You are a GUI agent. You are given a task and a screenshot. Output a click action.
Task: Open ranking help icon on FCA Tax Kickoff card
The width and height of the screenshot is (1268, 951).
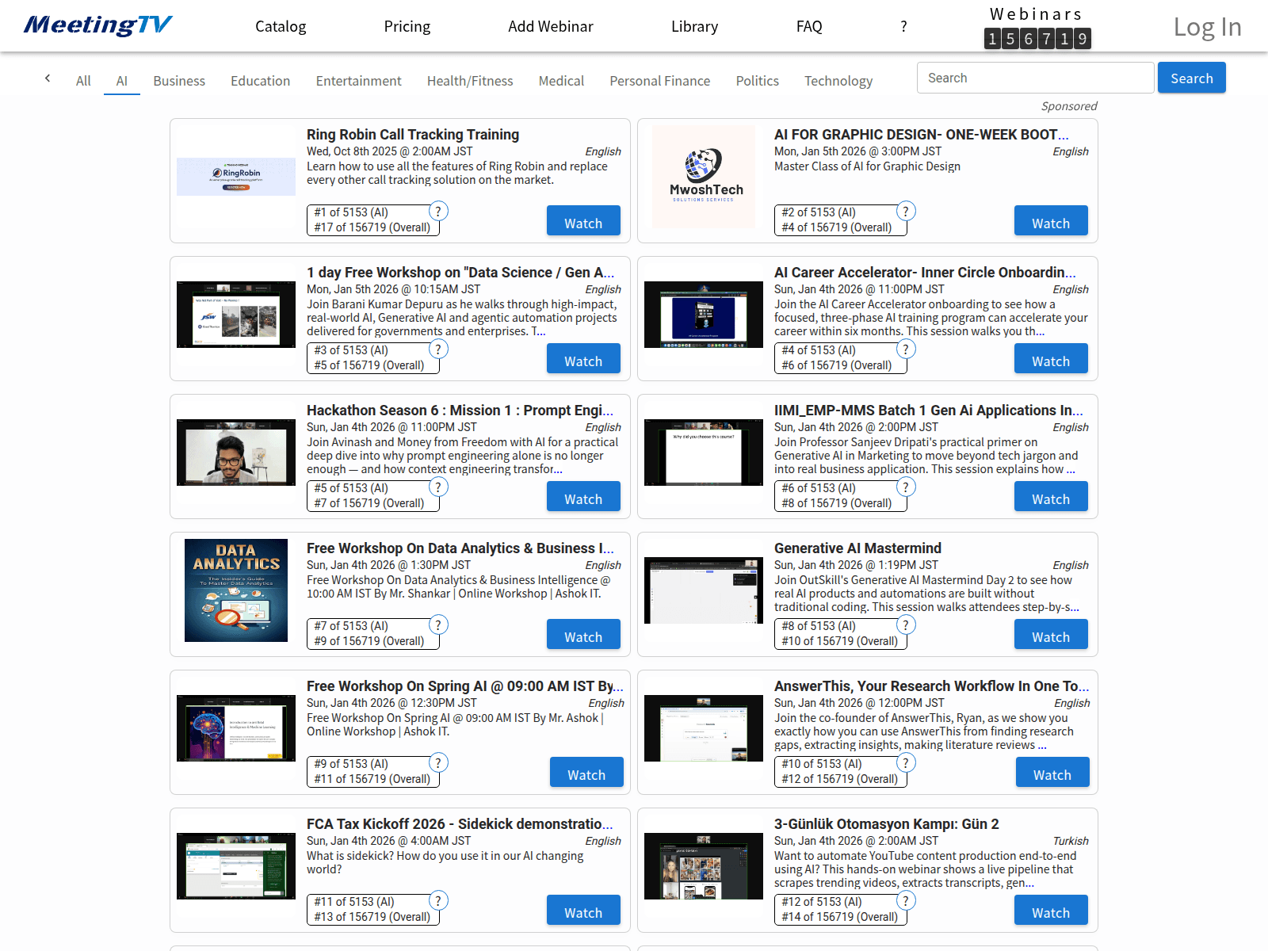point(438,900)
